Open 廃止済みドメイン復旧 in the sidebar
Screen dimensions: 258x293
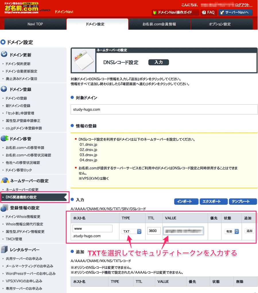click(22, 79)
